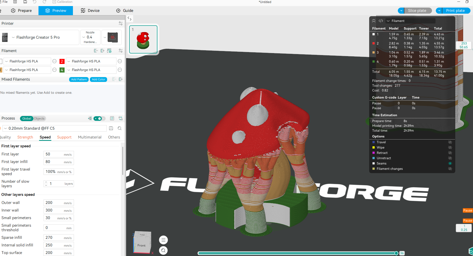Select plate 1 mushroom thumbnail

pyautogui.click(x=143, y=39)
